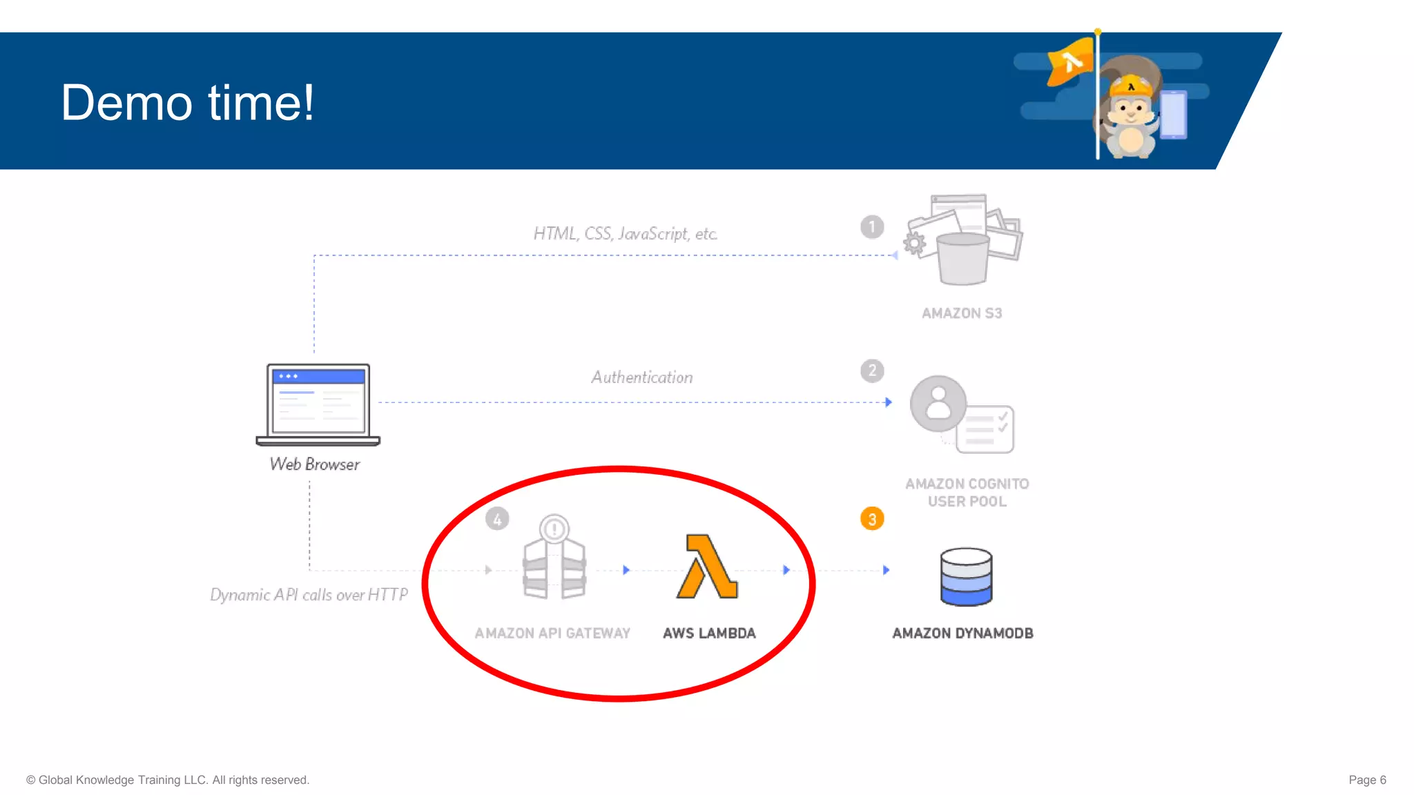Click the Web Browser laptop icon

(x=318, y=404)
